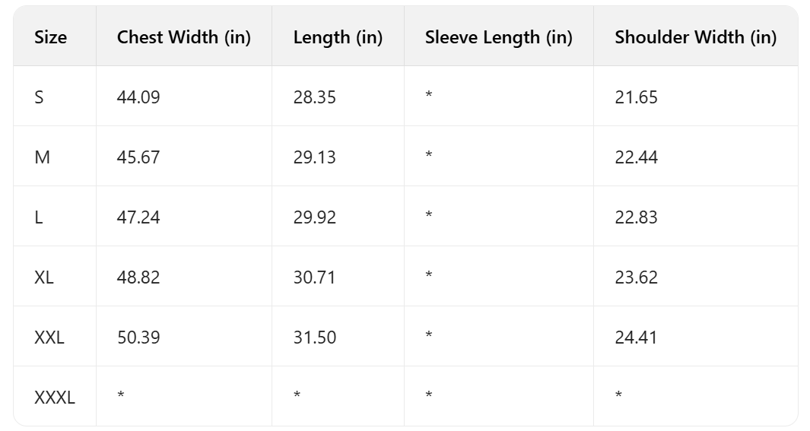Select the XXXL size cell
The image size is (810, 431).
(55, 397)
